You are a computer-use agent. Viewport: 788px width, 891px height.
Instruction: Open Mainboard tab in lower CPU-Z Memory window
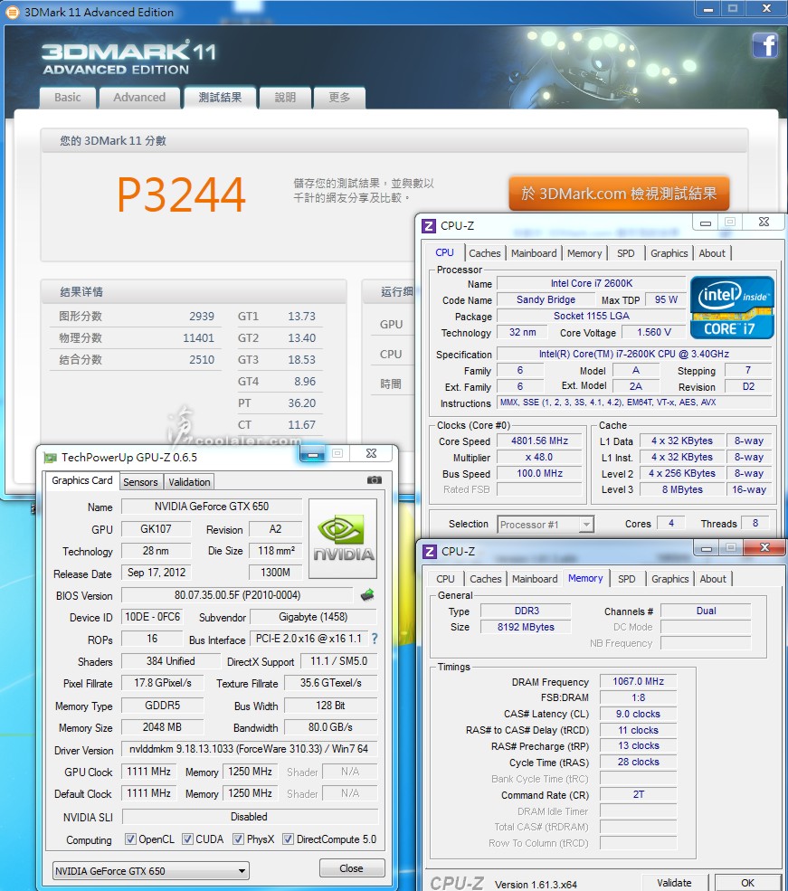point(535,579)
